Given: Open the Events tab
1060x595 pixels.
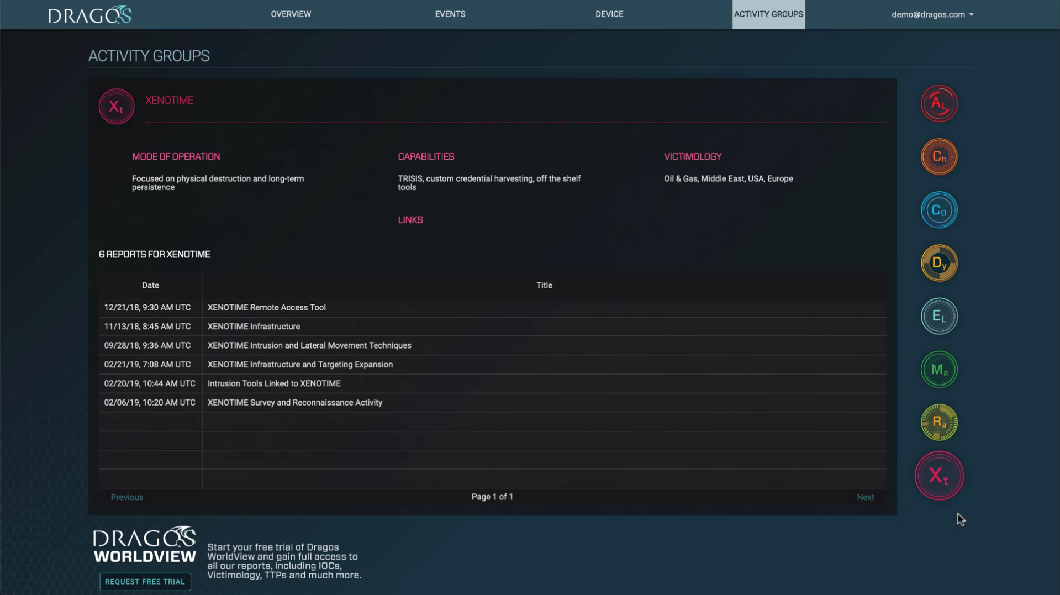Looking at the screenshot, I should 450,14.
